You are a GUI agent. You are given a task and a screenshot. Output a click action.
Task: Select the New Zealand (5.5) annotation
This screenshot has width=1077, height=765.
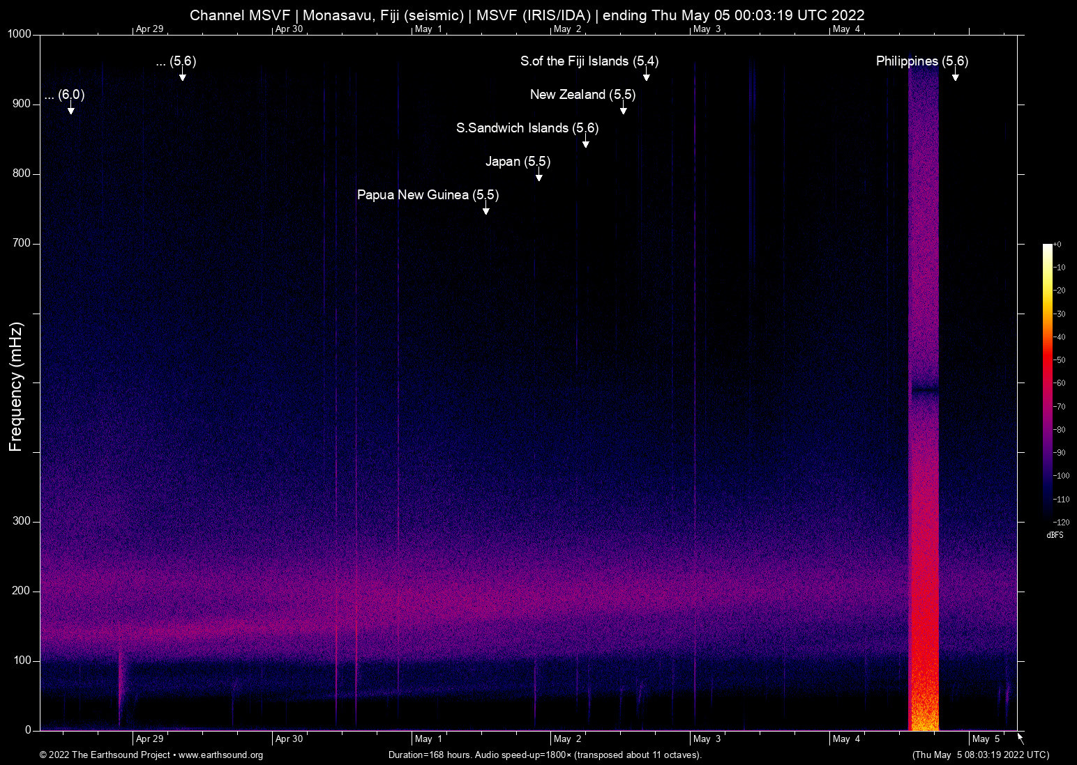tap(583, 94)
